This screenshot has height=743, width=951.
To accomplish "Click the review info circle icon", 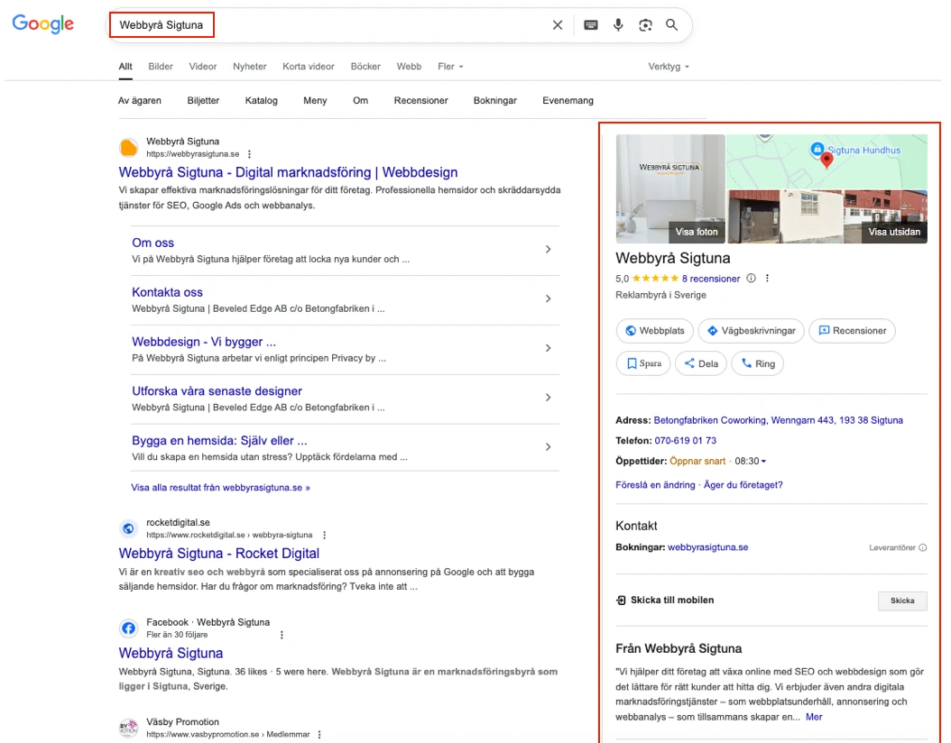I will (751, 278).
